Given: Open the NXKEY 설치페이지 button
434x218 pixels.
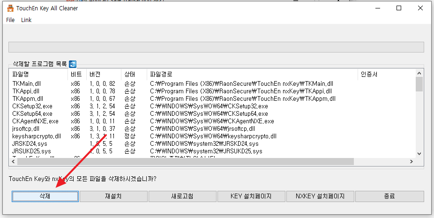Looking at the screenshot, I should [320, 196].
